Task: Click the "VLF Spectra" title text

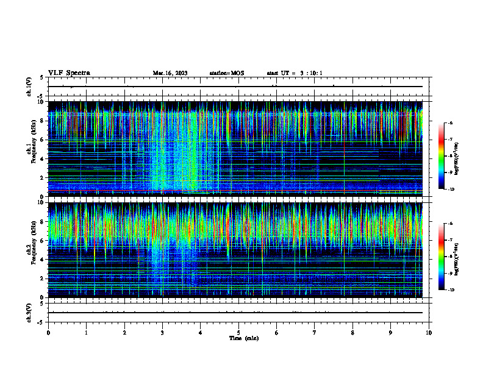Action: click(x=69, y=73)
